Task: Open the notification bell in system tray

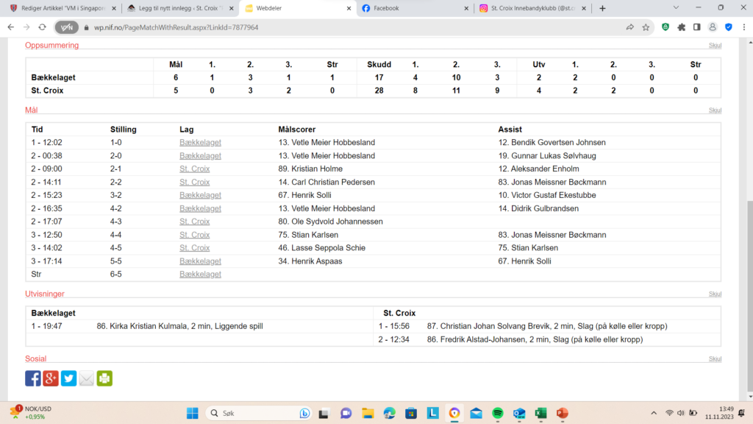Action: tap(741, 413)
